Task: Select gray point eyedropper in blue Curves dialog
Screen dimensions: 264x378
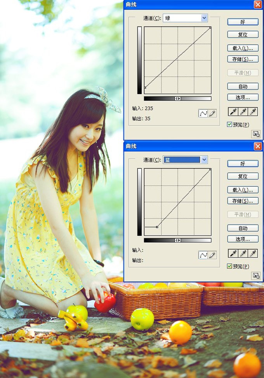Action: (243, 253)
